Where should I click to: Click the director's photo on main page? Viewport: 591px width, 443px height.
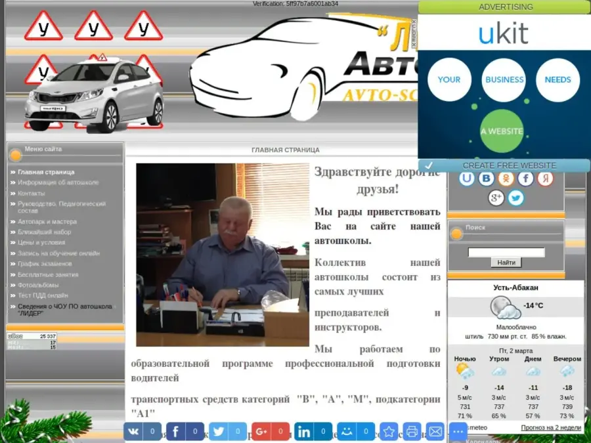(x=222, y=255)
